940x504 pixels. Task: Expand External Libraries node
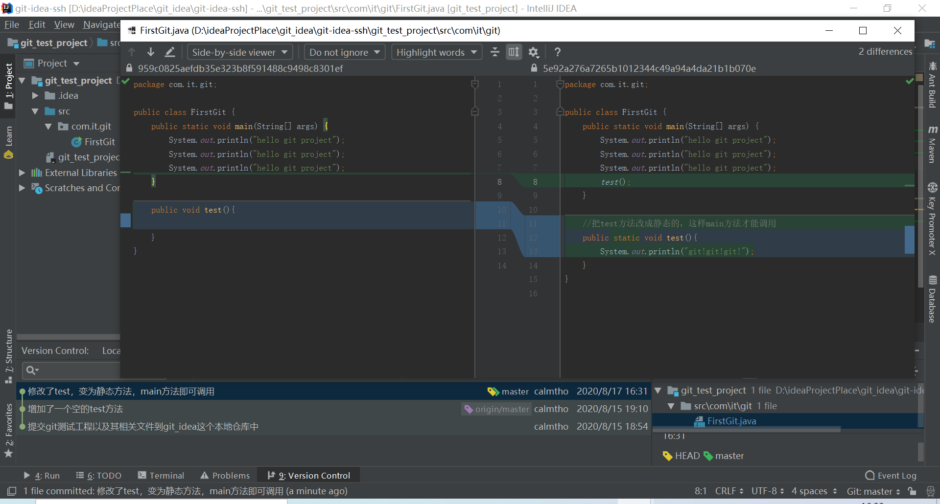click(x=22, y=173)
